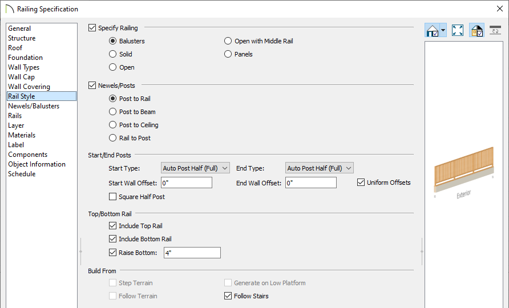Switch to the Materials panel
The width and height of the screenshot is (509, 308).
22,135
